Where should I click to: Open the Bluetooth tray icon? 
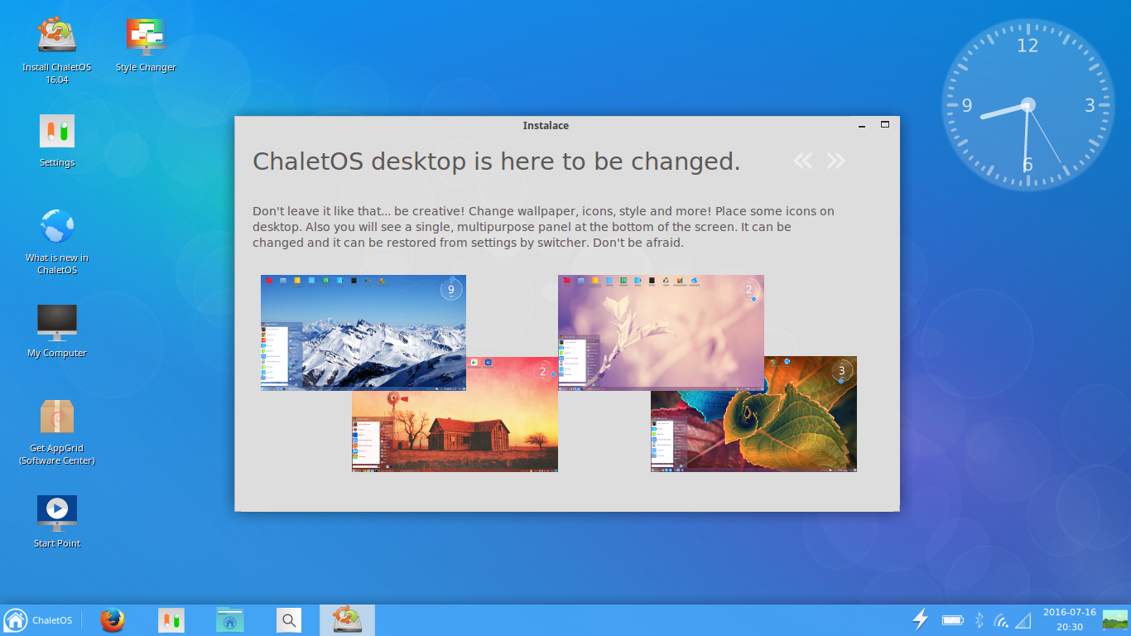click(x=979, y=619)
